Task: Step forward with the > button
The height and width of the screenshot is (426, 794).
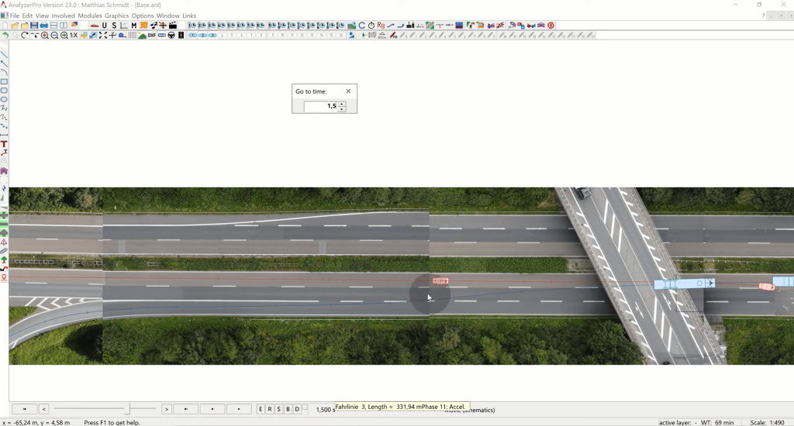Action: [167, 409]
